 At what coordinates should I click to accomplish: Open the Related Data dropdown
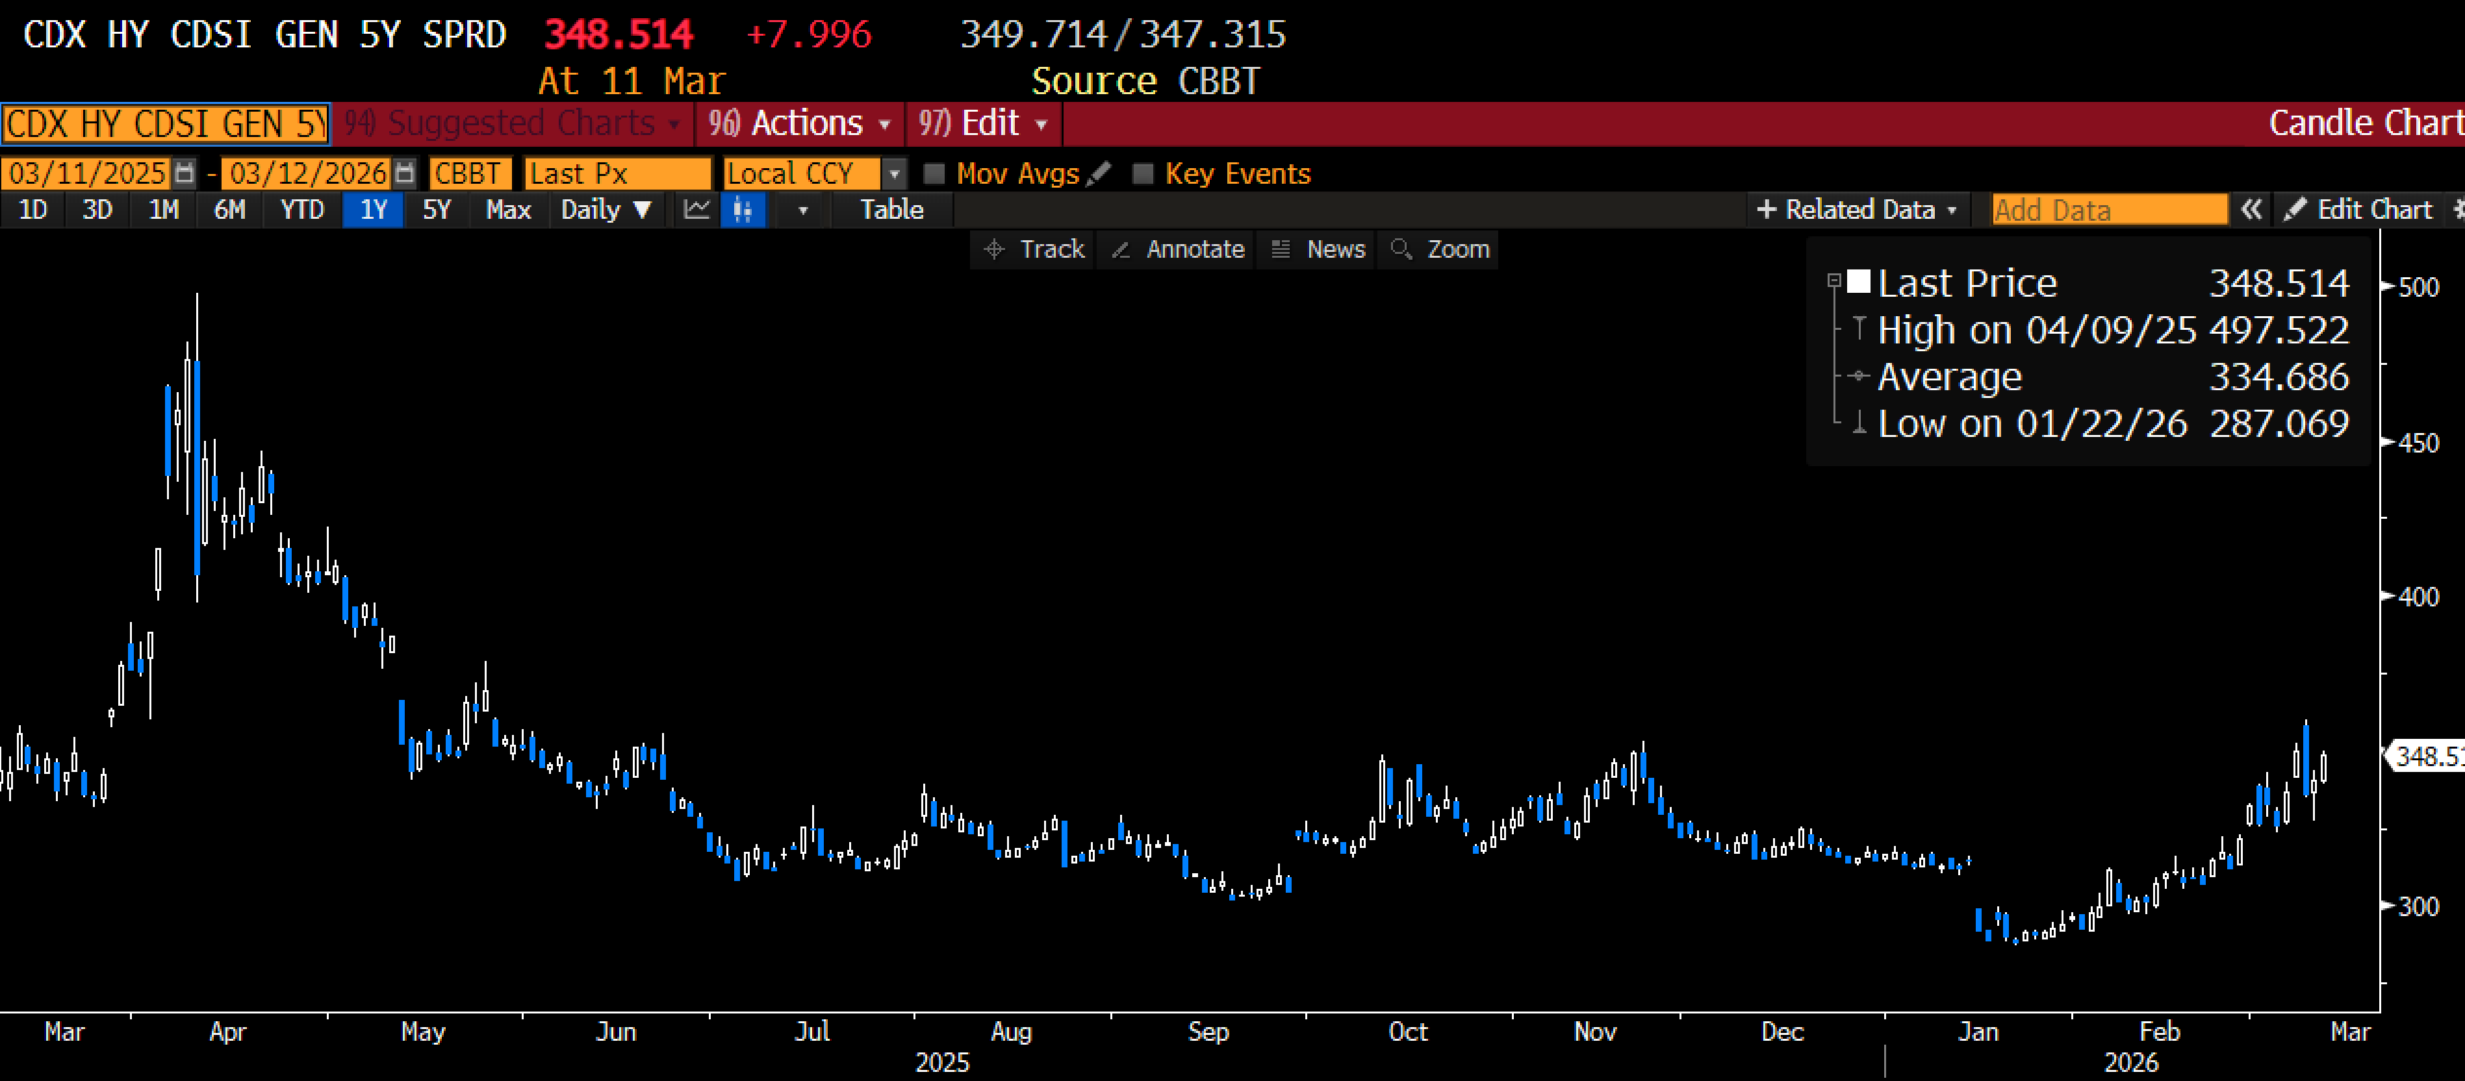[x=1856, y=210]
